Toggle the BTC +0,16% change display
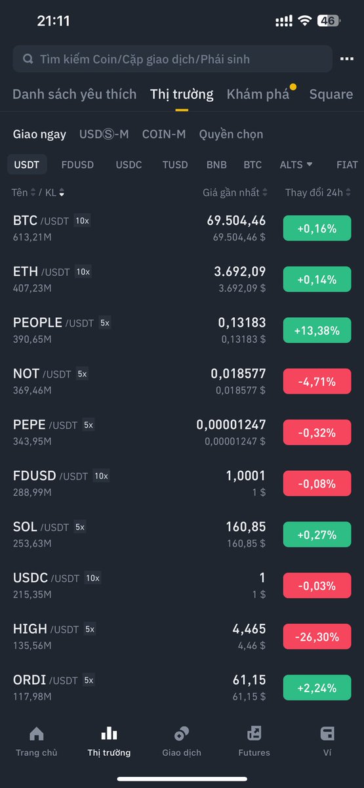The image size is (364, 788). pos(317,229)
